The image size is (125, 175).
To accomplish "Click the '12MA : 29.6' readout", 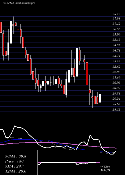I will click(15, 171).
